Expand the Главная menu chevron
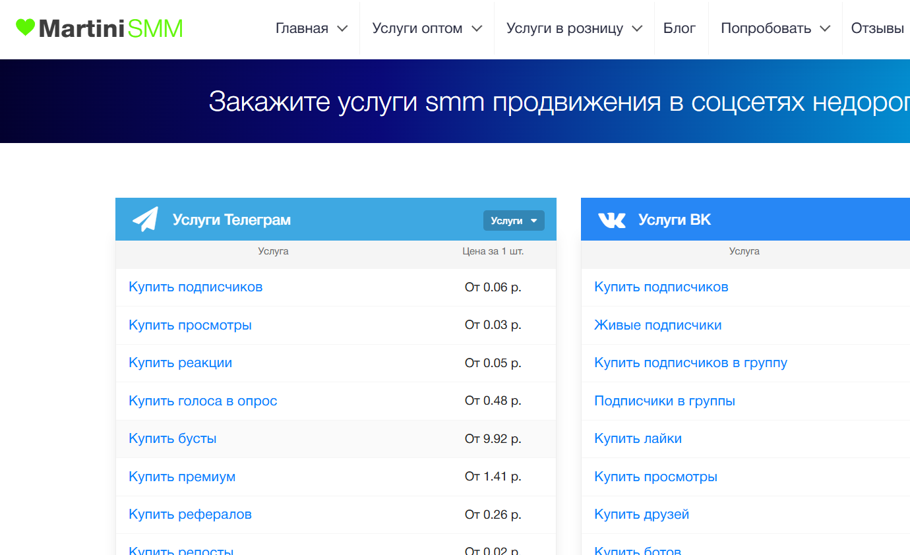Screen dimensions: 910x555 click(x=342, y=28)
